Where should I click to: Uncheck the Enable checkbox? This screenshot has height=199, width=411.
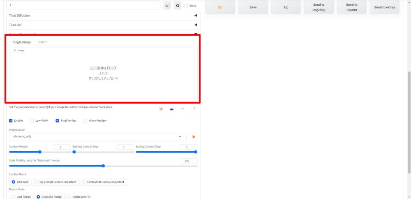click(x=11, y=120)
